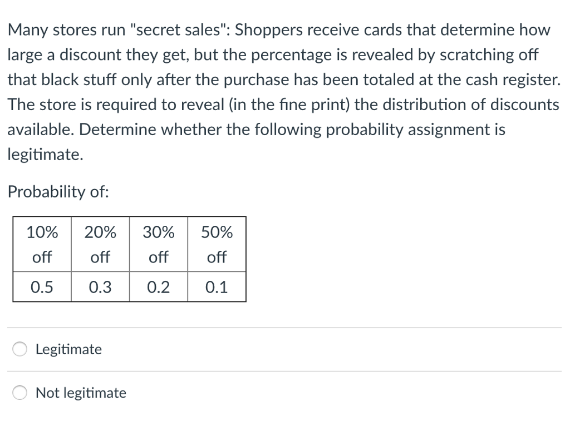Click the 0.2 probability cell

tap(159, 286)
